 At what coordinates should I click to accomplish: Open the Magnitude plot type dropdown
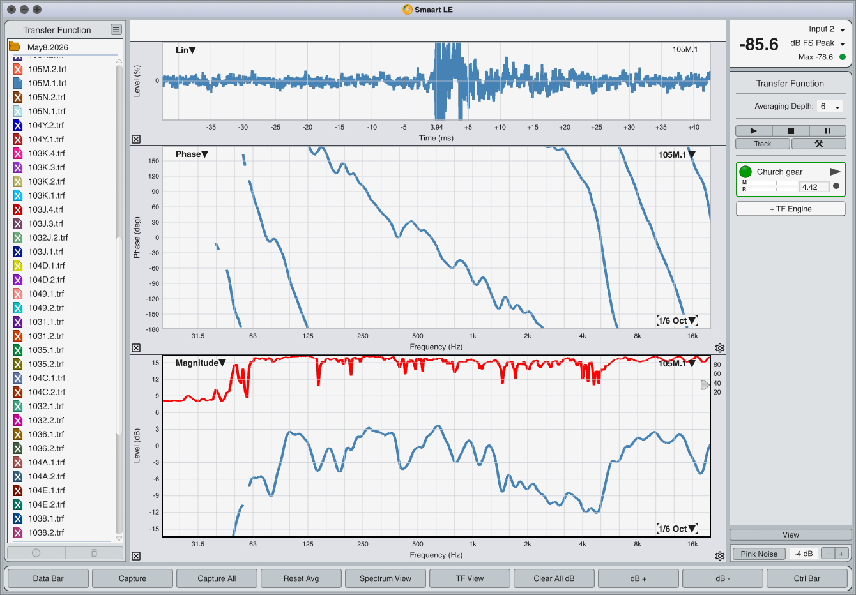201,363
